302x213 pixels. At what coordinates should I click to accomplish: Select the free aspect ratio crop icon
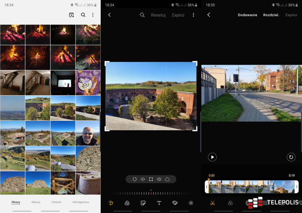151,179
